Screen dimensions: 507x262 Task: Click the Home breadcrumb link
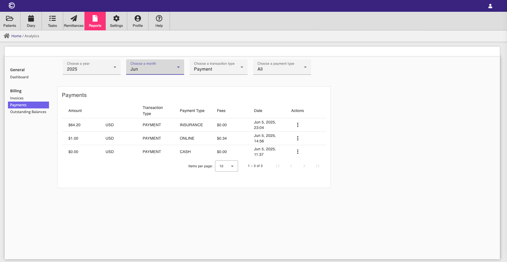[x=16, y=36]
